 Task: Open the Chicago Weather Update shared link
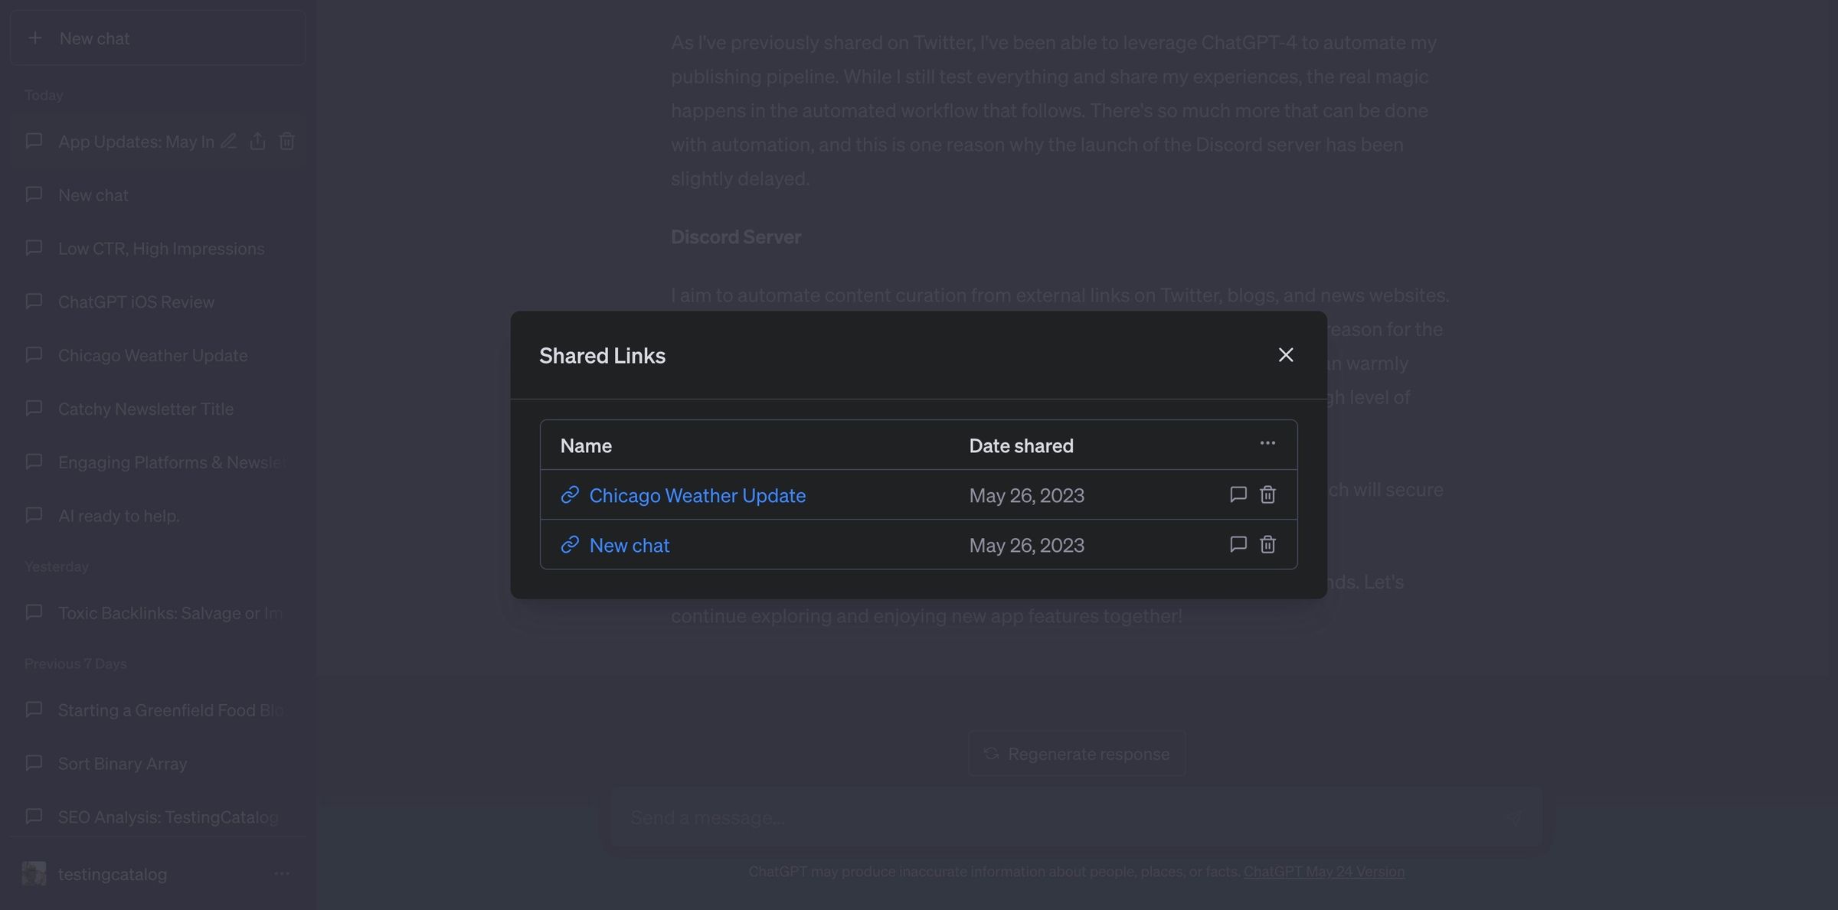[x=697, y=495]
